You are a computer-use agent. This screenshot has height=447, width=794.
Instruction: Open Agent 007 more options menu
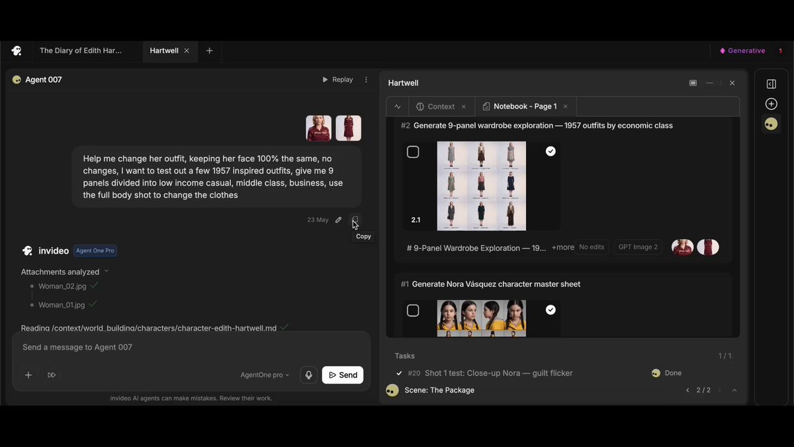[x=366, y=79]
